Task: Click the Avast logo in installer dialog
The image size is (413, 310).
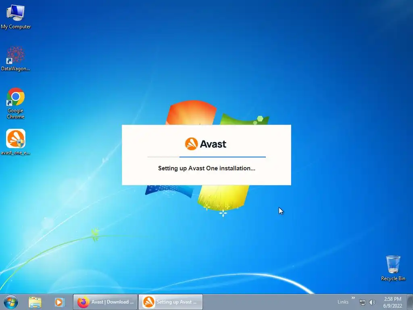Action: point(206,144)
